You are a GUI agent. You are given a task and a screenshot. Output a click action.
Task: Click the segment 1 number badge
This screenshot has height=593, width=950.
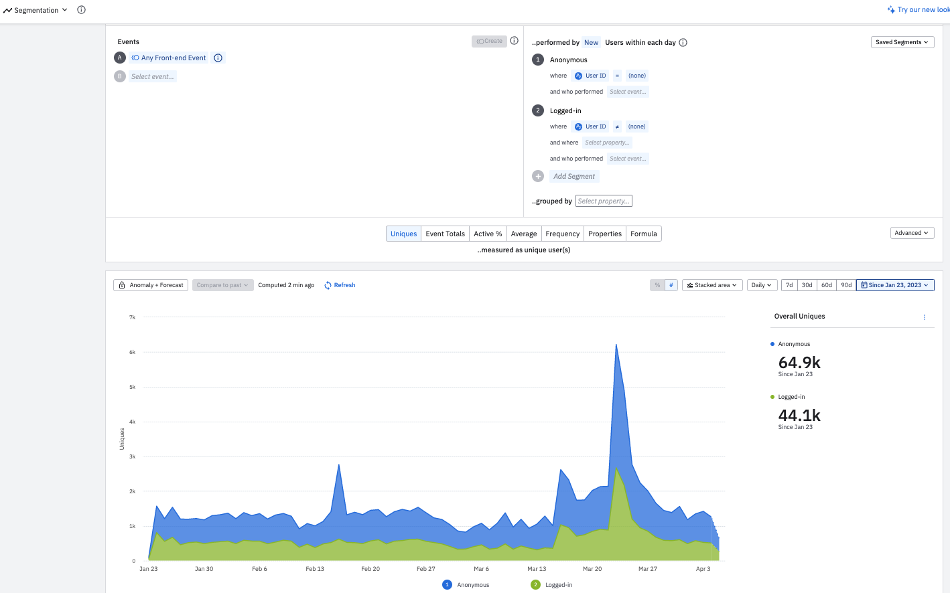click(537, 60)
